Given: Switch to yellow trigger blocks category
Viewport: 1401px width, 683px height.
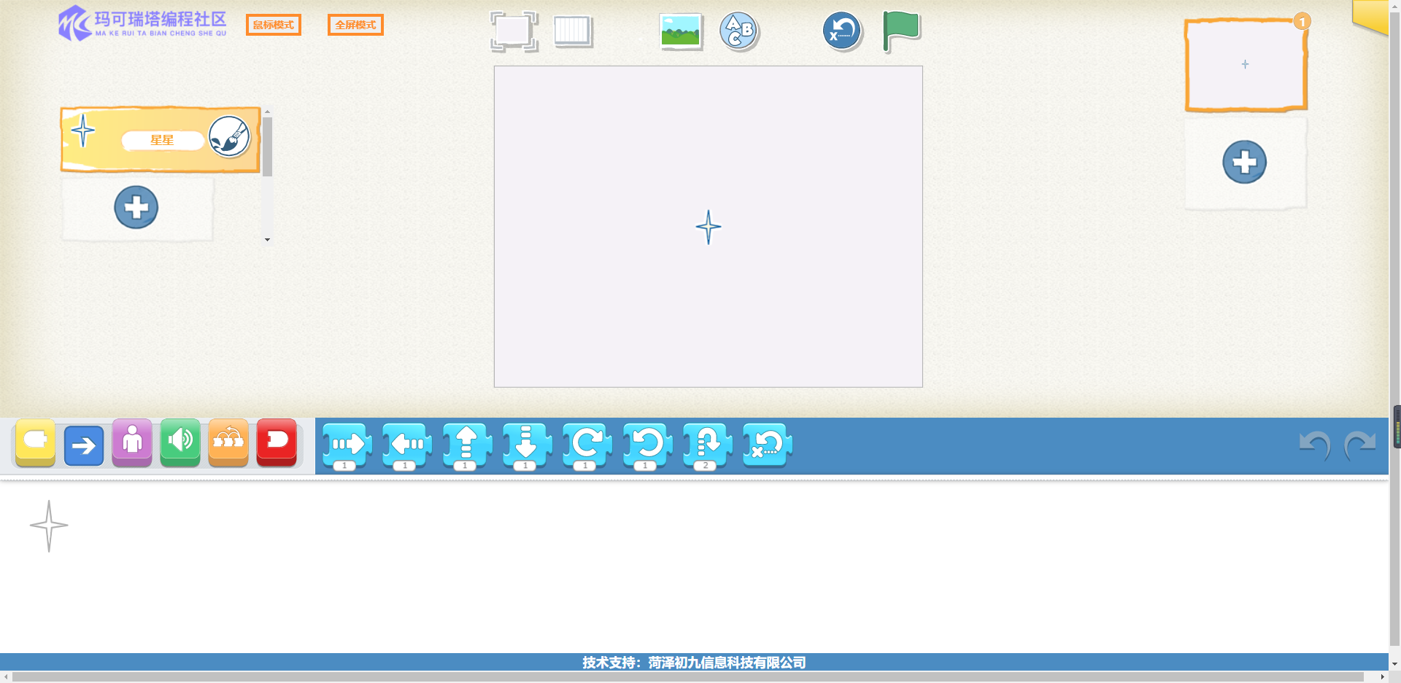Looking at the screenshot, I should pos(35,442).
